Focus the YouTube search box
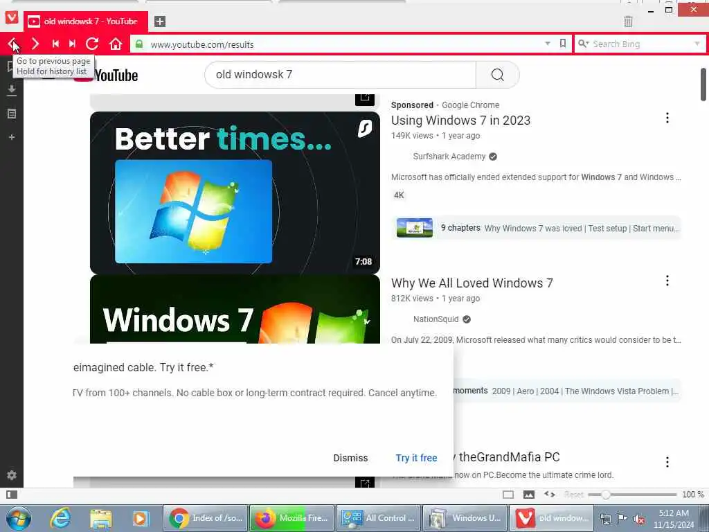 coord(340,75)
